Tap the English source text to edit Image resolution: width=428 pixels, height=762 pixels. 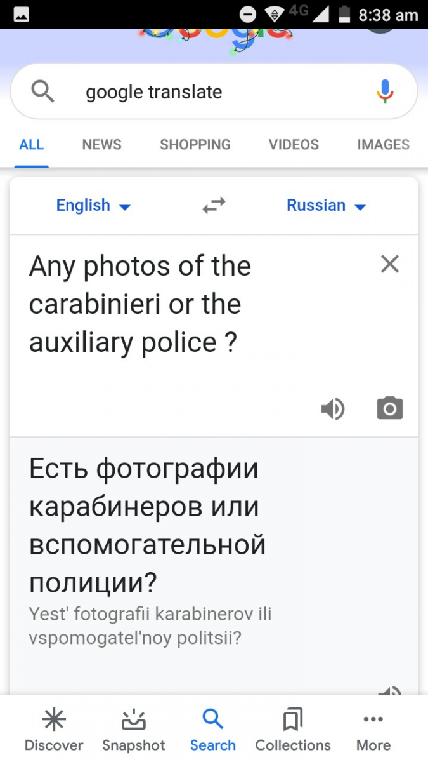pyautogui.click(x=139, y=304)
